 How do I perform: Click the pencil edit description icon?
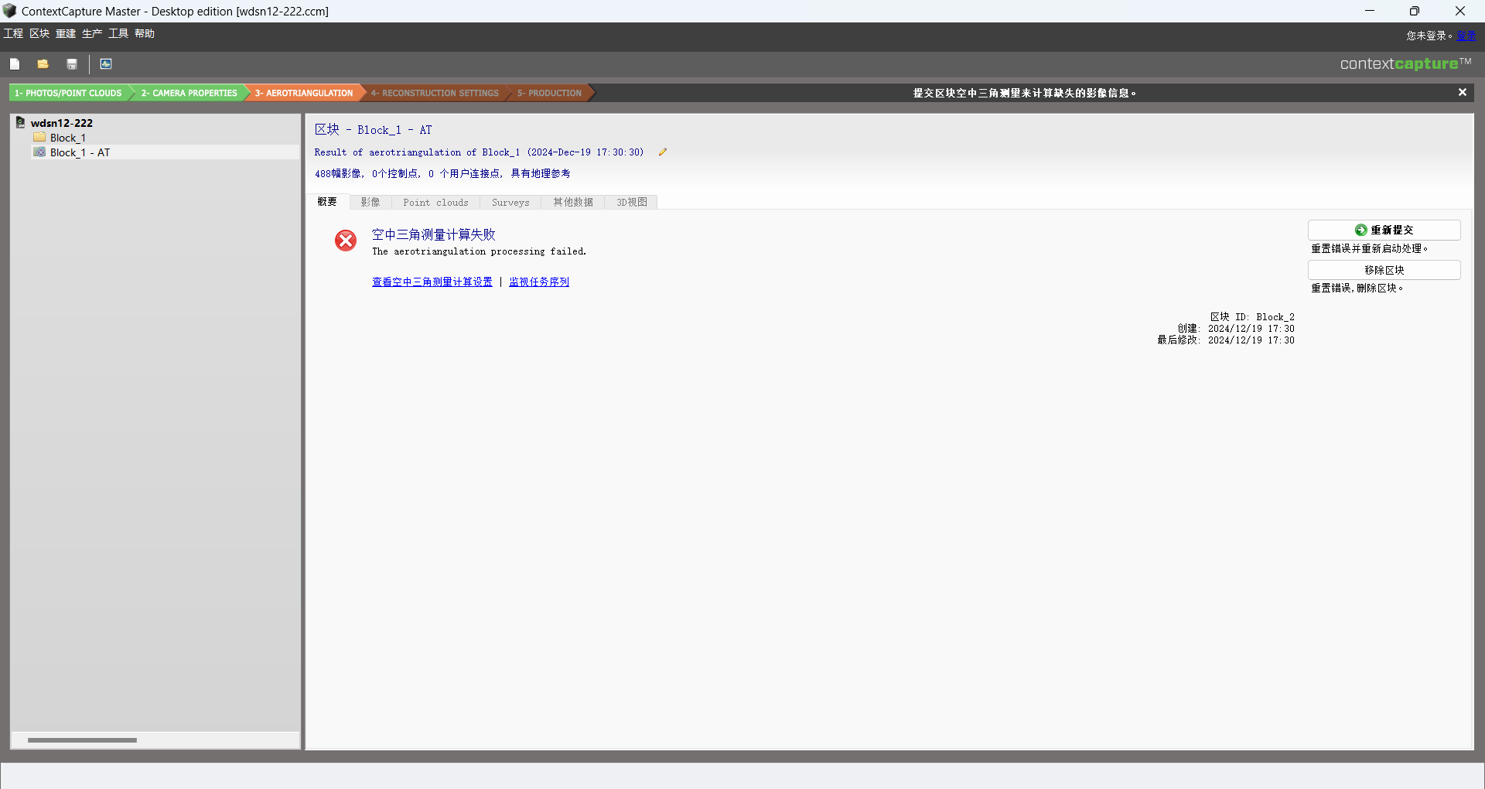point(663,152)
